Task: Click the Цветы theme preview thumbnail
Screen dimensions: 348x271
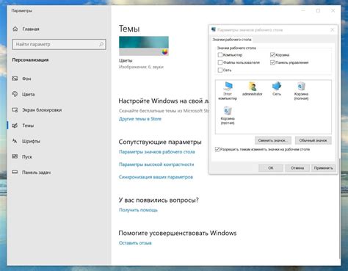Action: 144,46
